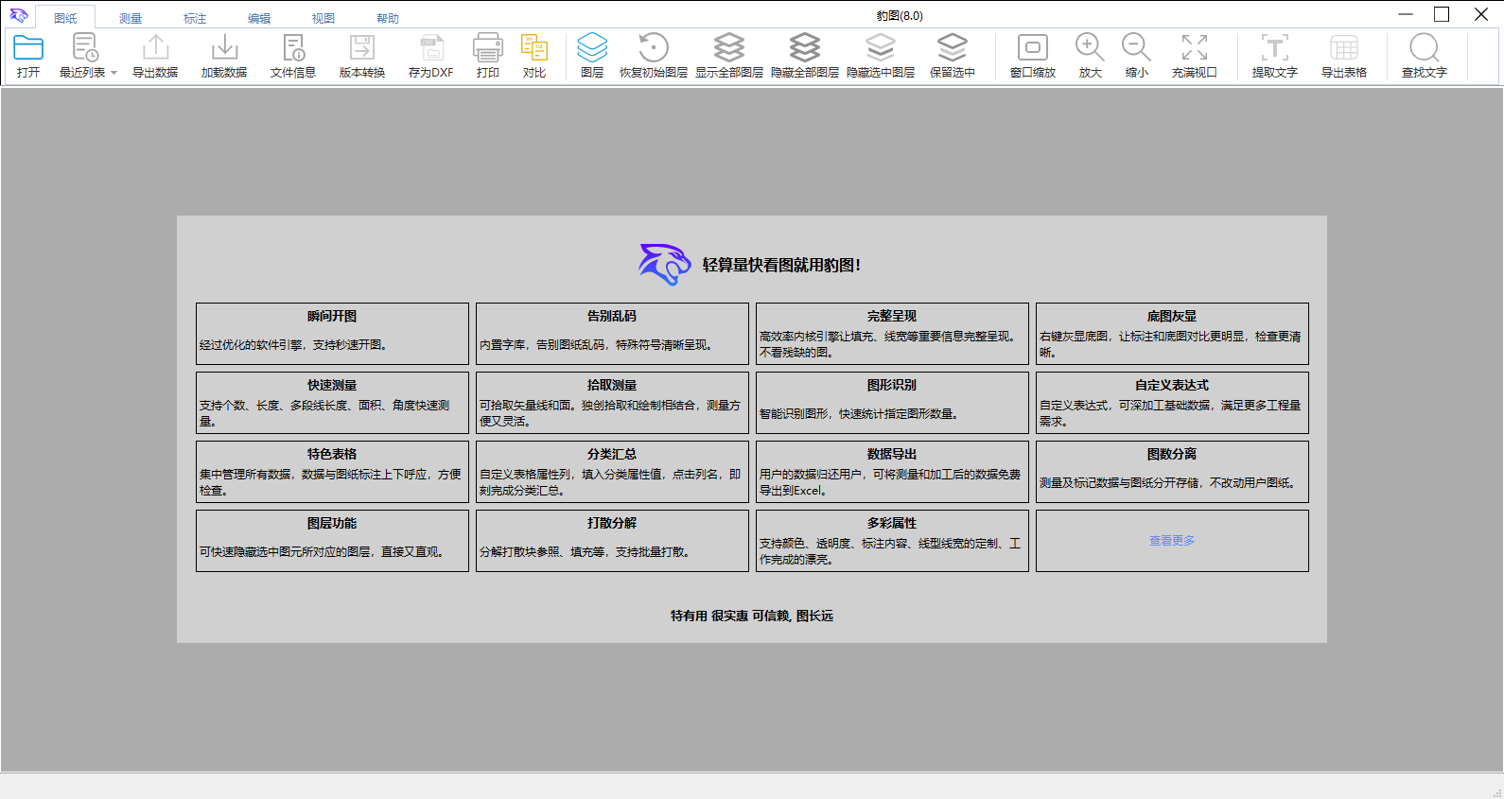This screenshot has width=1504, height=799.
Task: Switch to the 测量 tab
Action: [x=131, y=18]
